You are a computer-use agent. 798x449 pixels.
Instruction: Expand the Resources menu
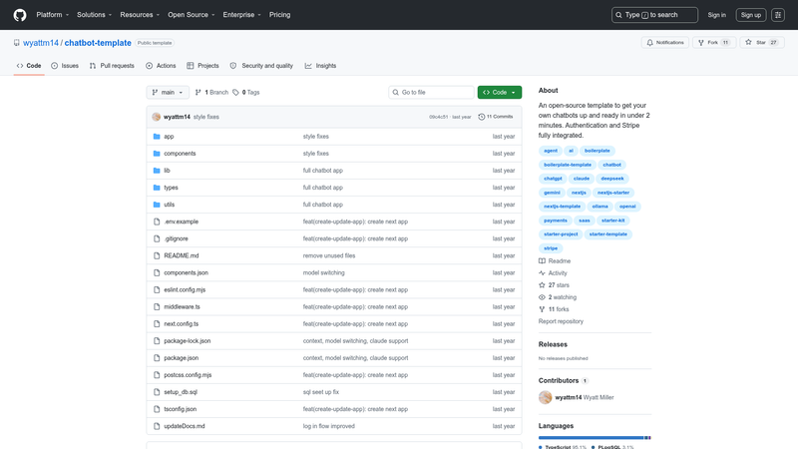pos(140,15)
